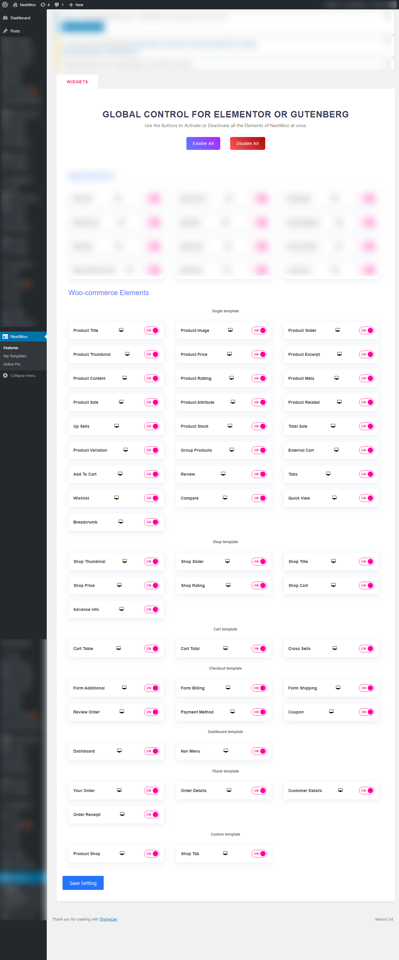Click the plus New icon
The image size is (399, 960).
71,4
